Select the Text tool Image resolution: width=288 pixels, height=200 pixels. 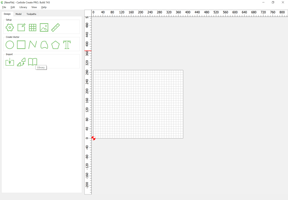[67, 45]
